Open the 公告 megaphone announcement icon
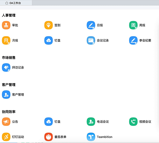The height and width of the screenshot is (143, 159). [x=6, y=121]
